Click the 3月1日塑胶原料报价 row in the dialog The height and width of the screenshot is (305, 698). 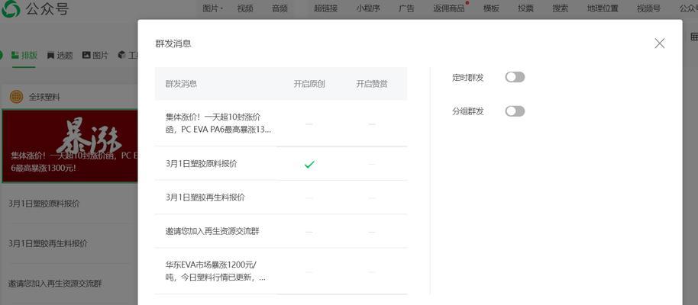(x=281, y=164)
